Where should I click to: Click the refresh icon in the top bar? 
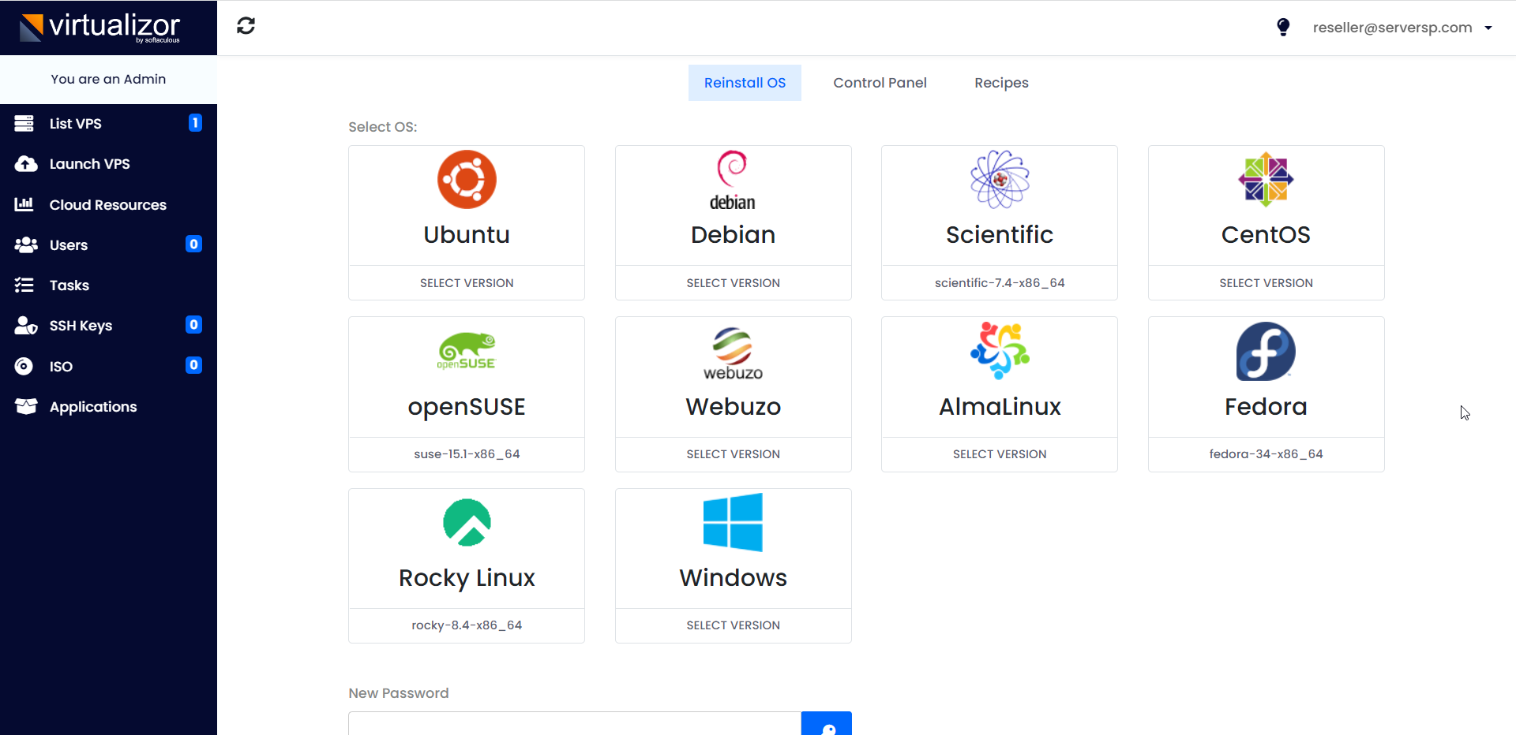[x=246, y=26]
